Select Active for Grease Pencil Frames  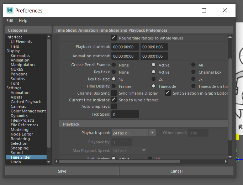(x=153, y=65)
